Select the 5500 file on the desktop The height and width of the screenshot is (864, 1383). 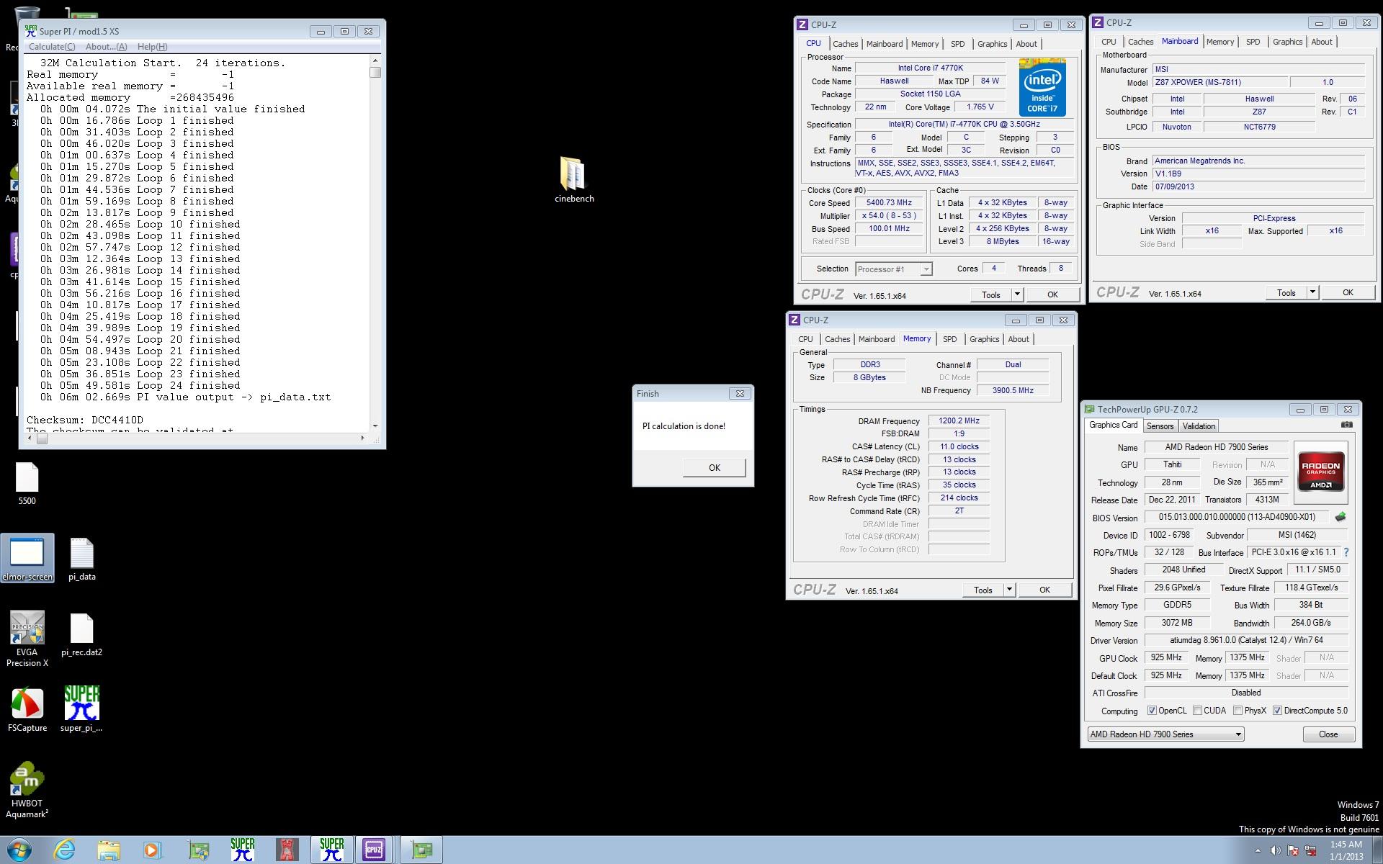(x=27, y=483)
